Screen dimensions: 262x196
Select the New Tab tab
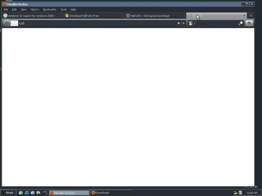pyautogui.click(x=216, y=16)
